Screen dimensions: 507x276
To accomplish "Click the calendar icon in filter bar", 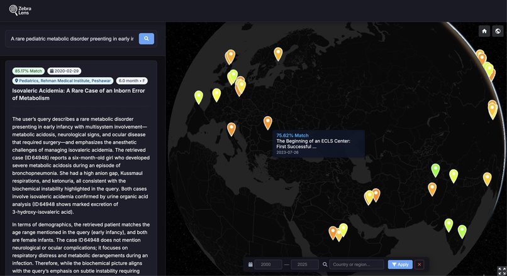I will [x=250, y=264].
